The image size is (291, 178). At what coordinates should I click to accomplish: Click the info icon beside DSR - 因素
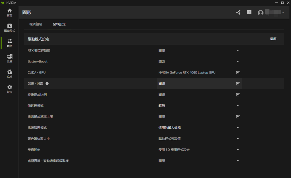coord(47,83)
